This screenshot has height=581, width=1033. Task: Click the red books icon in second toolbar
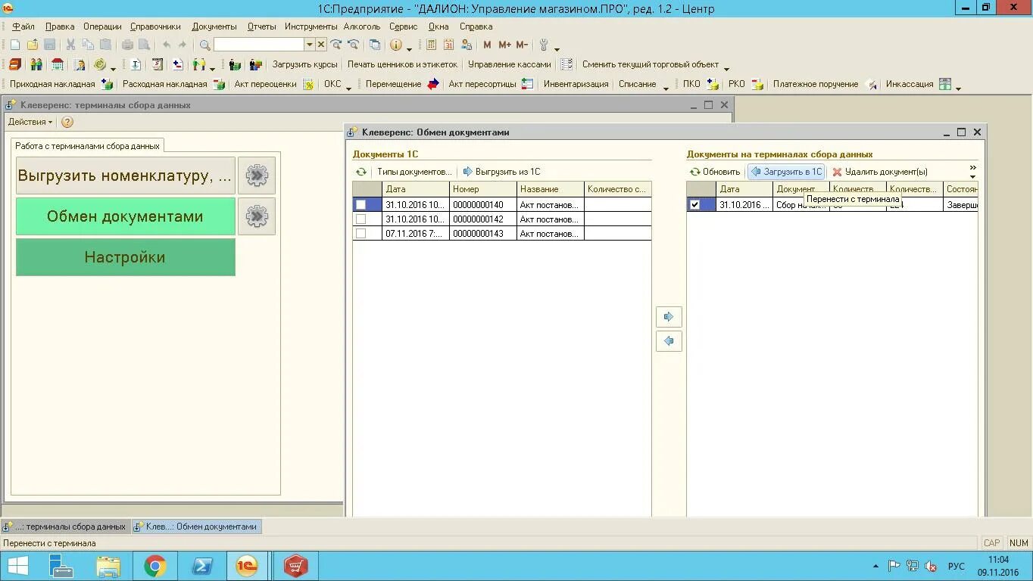coord(15,64)
